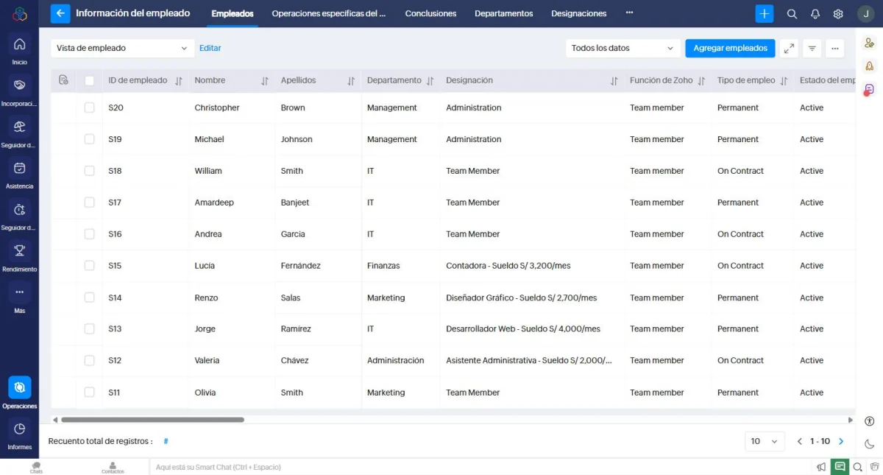The image size is (883, 475).
Task: Open Contactos in the bottom bar
Action: (113, 467)
